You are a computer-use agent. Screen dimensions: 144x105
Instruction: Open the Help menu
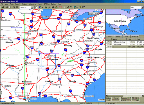[x=59, y=4]
